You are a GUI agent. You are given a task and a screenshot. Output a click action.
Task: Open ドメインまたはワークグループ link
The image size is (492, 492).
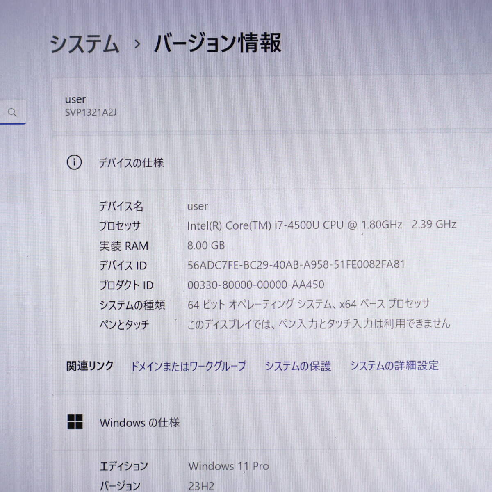(x=189, y=366)
